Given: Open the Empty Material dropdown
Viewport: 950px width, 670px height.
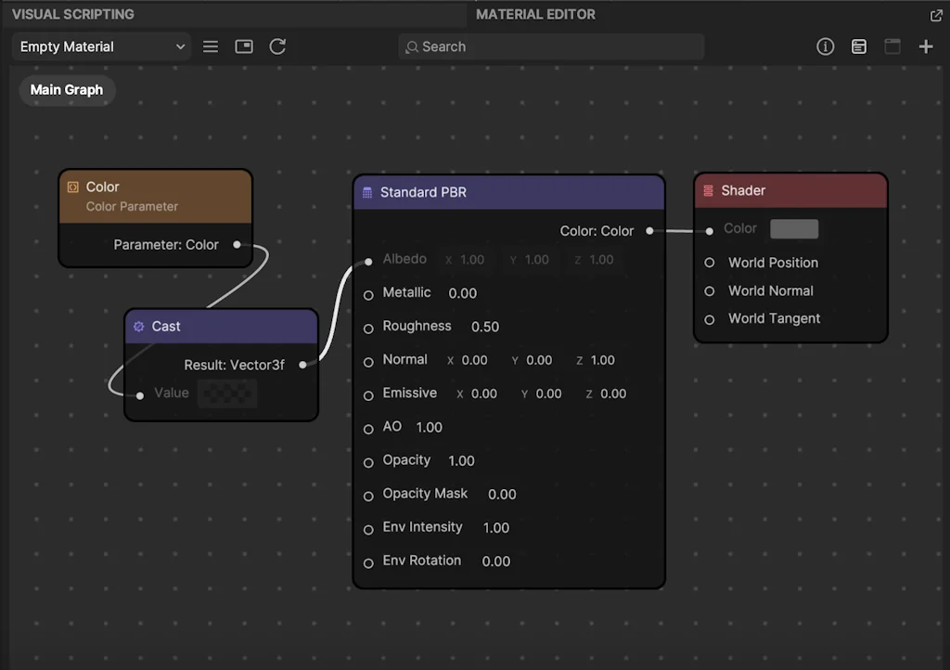Looking at the screenshot, I should pos(99,45).
